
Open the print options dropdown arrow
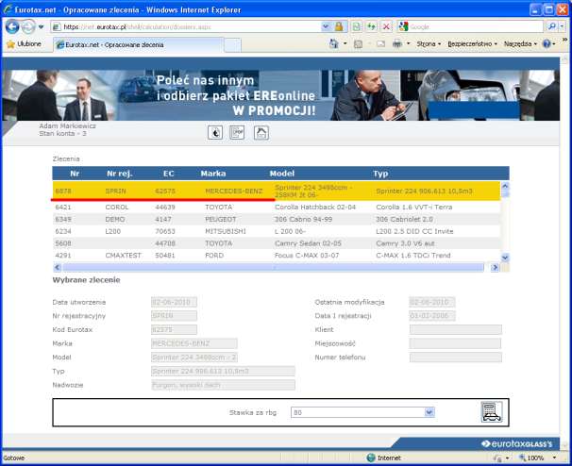coord(408,43)
